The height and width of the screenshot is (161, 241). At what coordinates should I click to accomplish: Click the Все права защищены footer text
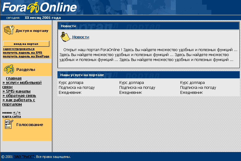tap(53, 157)
